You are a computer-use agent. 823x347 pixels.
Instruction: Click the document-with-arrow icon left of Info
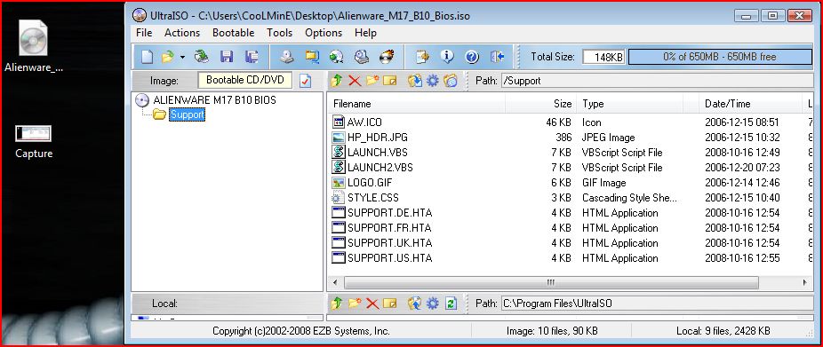(x=422, y=57)
